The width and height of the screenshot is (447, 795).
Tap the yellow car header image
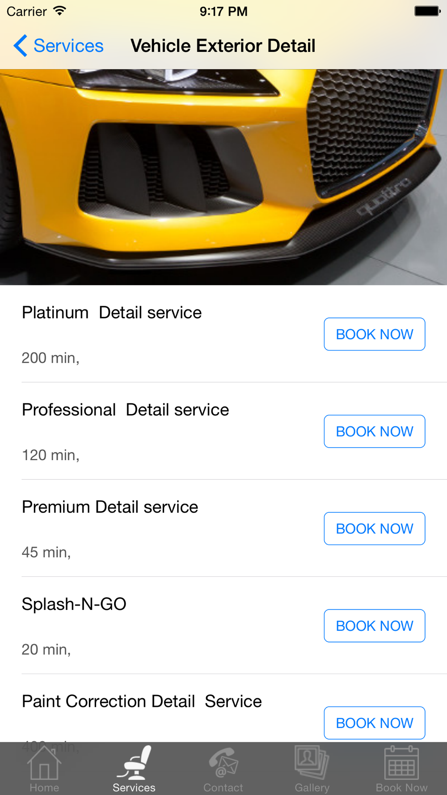(223, 177)
